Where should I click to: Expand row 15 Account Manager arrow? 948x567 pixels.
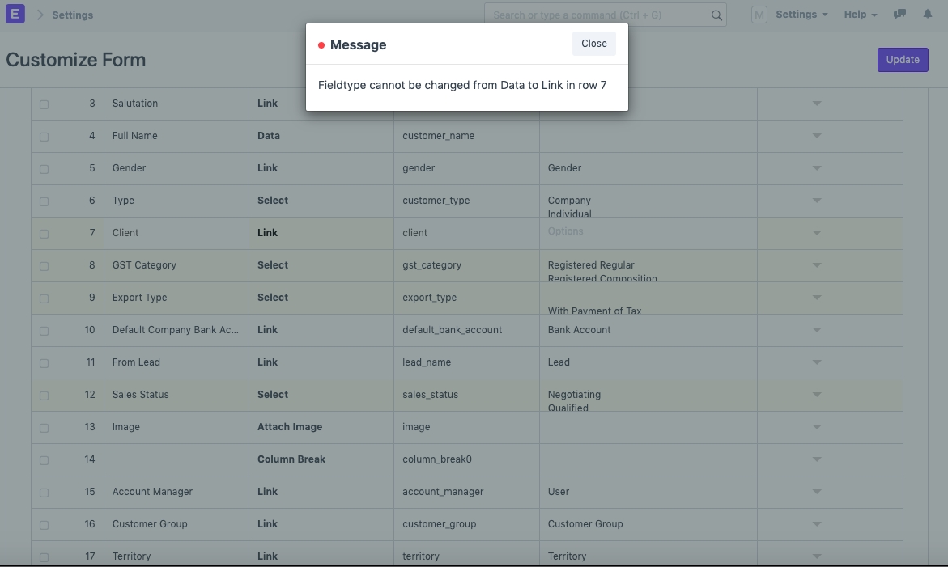coord(816,492)
